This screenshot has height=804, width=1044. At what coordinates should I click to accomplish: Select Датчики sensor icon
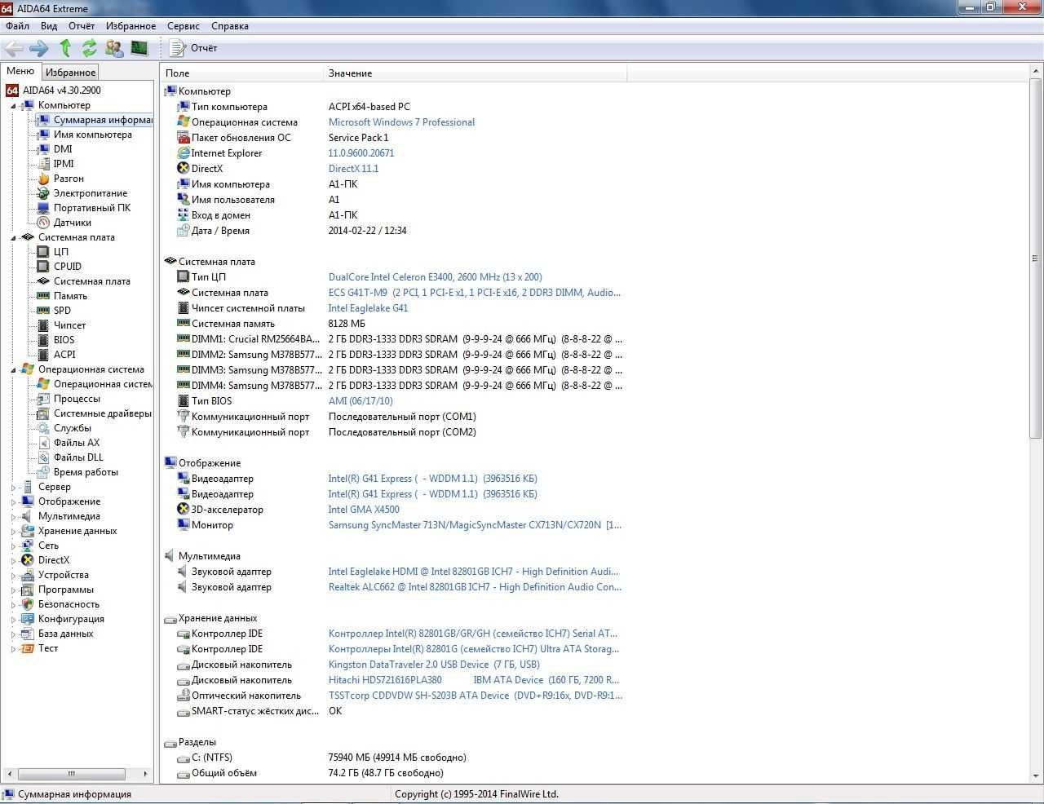43,223
